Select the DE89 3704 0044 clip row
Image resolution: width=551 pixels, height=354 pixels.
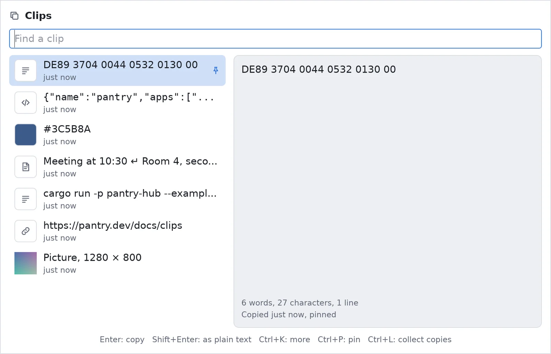point(117,71)
